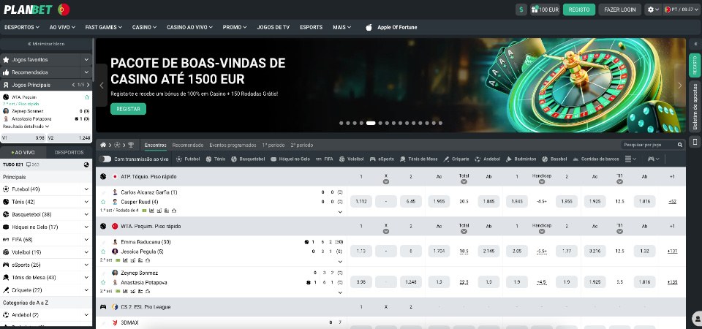
Task: Go to the next banner slide arrow
Action: tap(679, 86)
